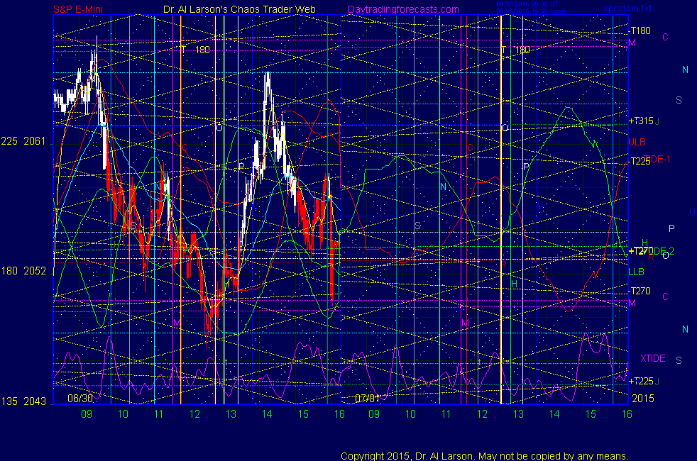Image resolution: width=697 pixels, height=461 pixels.
Task: Click the green "LLB" band label
Action: [636, 272]
